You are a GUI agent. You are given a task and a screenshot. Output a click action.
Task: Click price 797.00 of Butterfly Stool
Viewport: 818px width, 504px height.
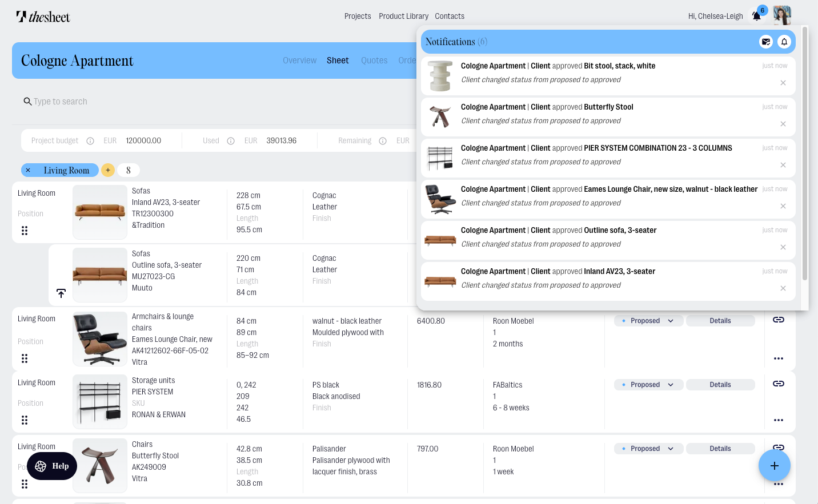(427, 449)
